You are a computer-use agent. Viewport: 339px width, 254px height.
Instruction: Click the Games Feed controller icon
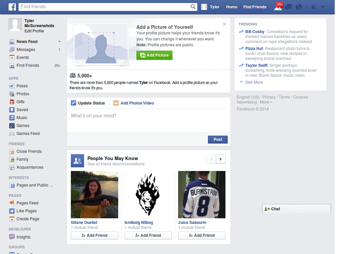coord(12,134)
